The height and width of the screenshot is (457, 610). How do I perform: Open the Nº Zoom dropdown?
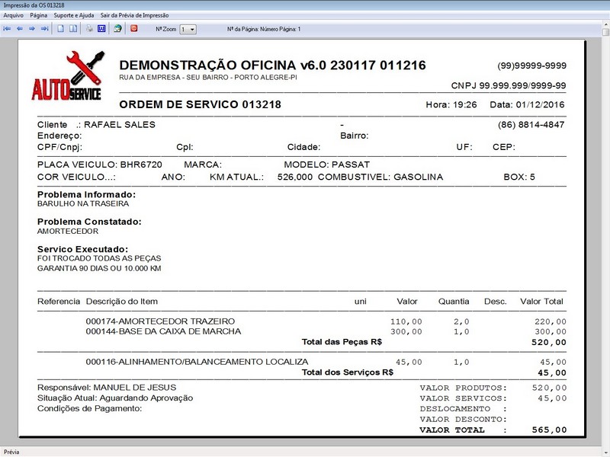(188, 29)
